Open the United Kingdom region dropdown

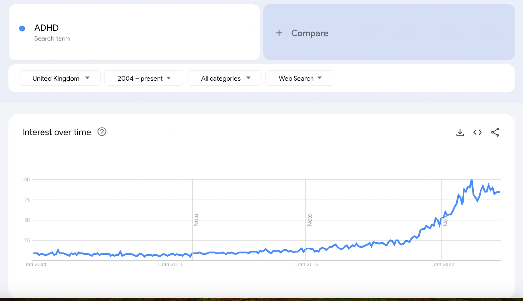point(59,78)
